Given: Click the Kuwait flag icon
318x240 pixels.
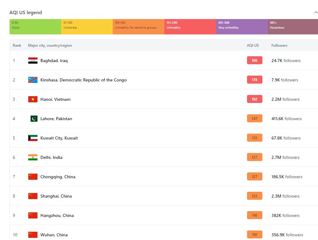Looking at the screenshot, I should pos(33,138).
